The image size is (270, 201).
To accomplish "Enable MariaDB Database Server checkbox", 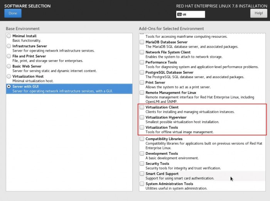I will pyautogui.click(x=142, y=42).
